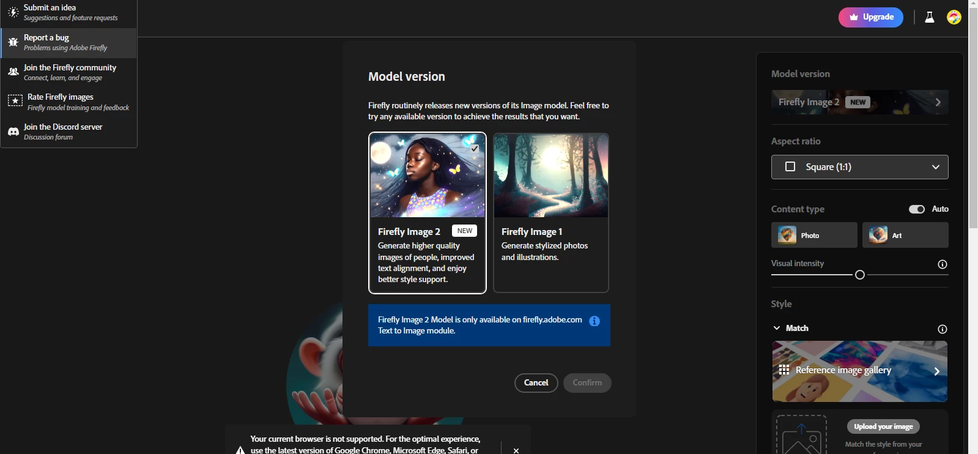Viewport: 978px width, 454px height.
Task: Open the user profile avatar
Action: click(x=954, y=17)
